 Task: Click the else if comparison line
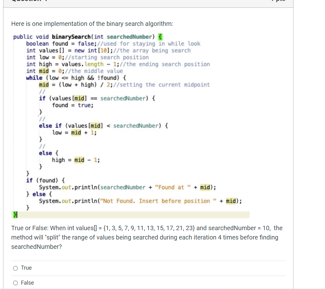click(103, 126)
